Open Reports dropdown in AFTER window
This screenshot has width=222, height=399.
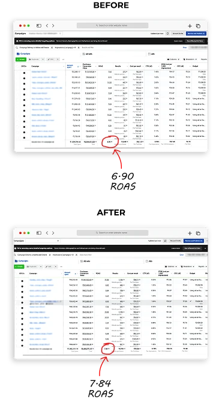[x=203, y=266]
